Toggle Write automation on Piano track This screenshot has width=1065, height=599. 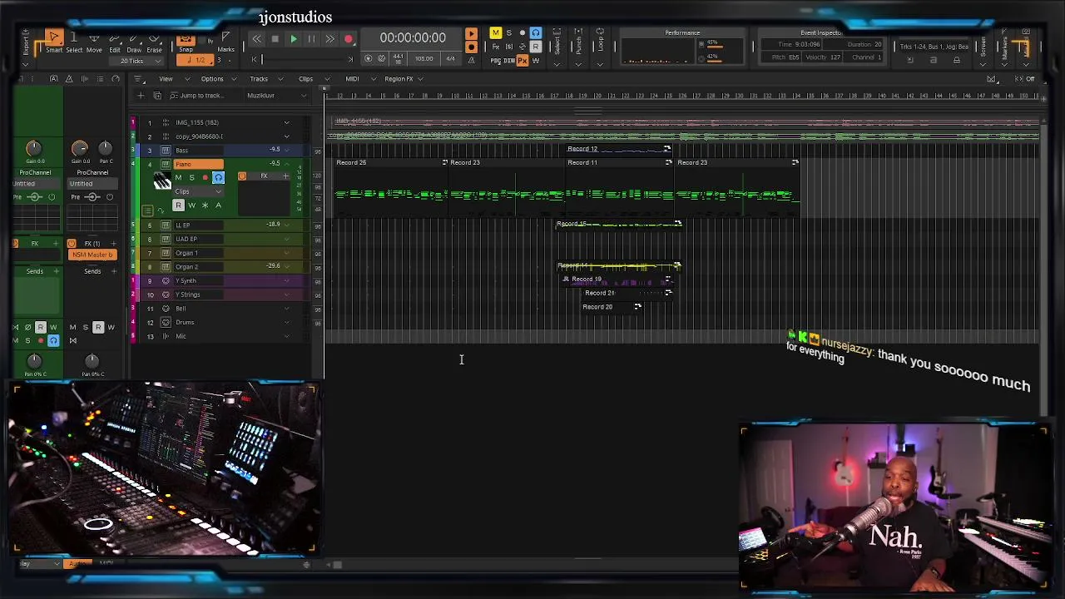coord(191,205)
